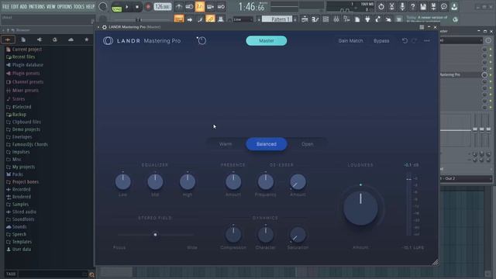The width and height of the screenshot is (496, 279).
Task: Open the Options menu
Action: [x=64, y=6]
